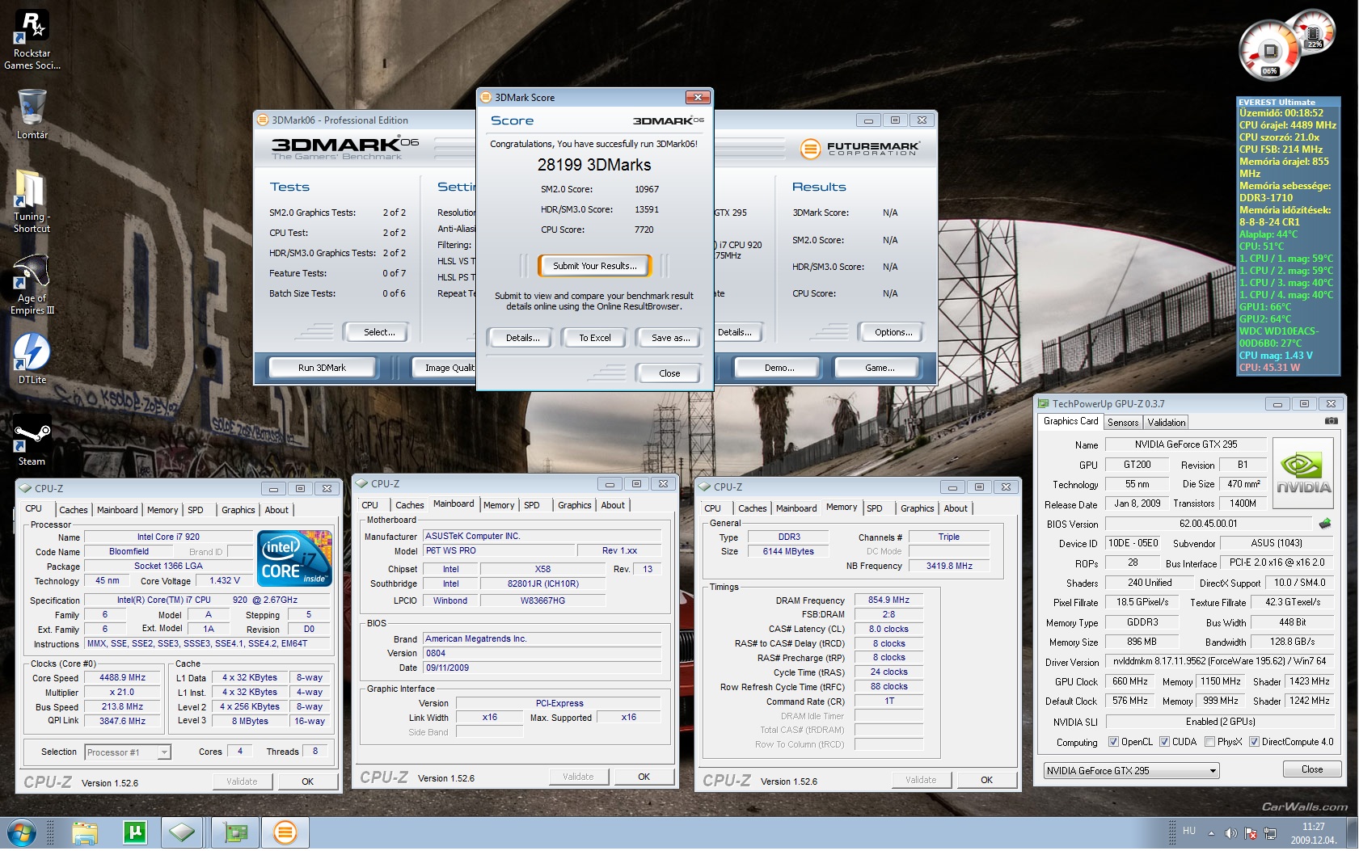1359x851 pixels.
Task: Toggle the PhysX checkbox in GPU-Z
Action: point(1209,742)
